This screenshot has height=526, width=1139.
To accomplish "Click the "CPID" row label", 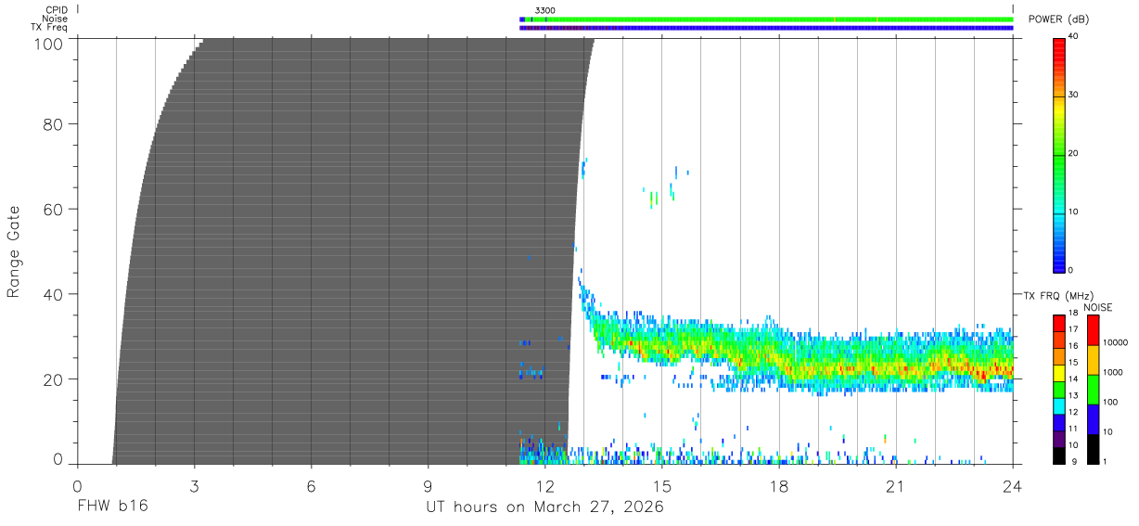I will [x=57, y=9].
